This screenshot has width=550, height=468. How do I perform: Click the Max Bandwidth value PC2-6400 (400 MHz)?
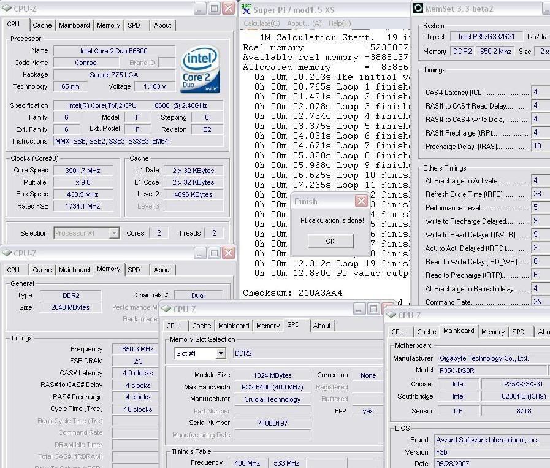[272, 387]
